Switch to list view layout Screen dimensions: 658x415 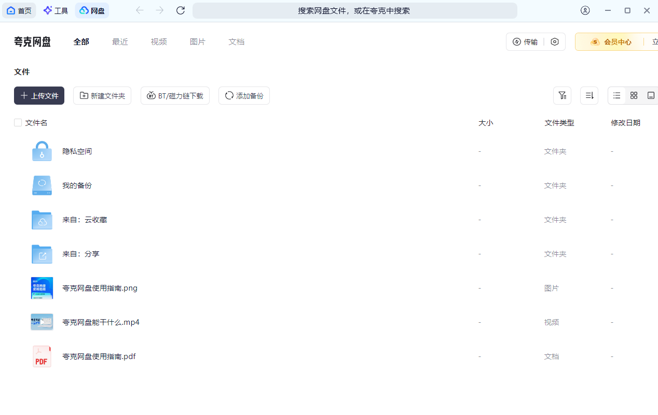(x=616, y=96)
